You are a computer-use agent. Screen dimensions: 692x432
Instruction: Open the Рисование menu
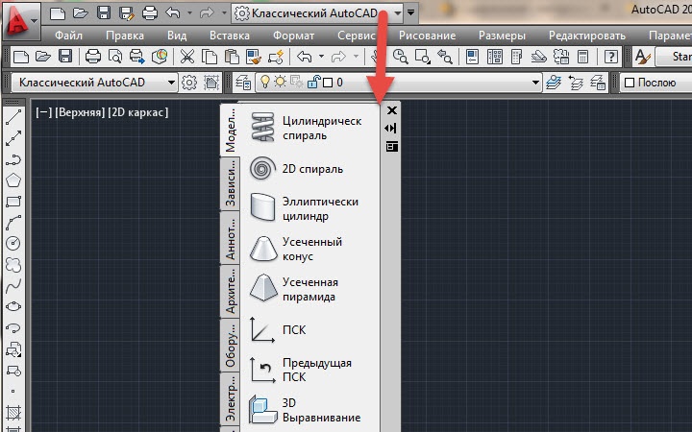coord(427,36)
